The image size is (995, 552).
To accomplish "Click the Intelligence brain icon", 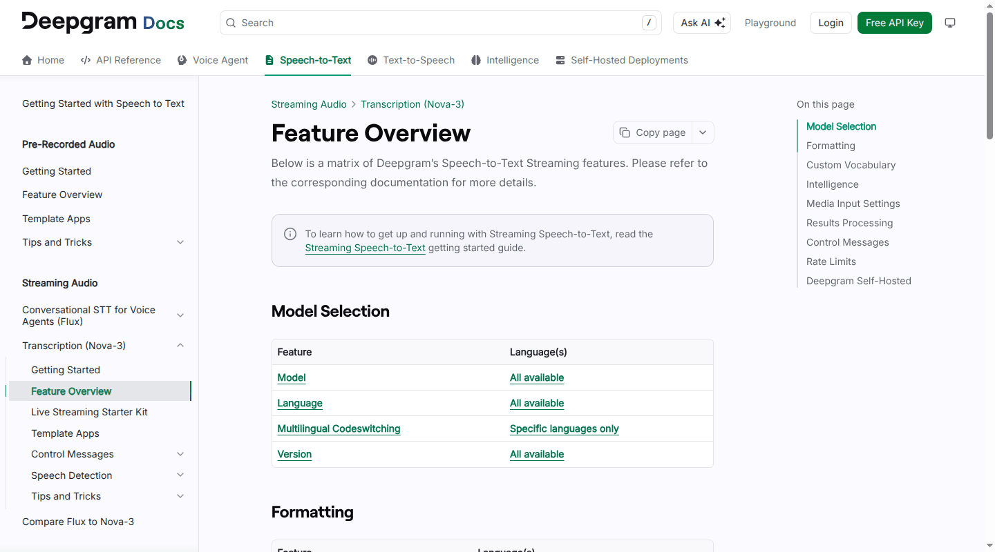I will [x=476, y=60].
